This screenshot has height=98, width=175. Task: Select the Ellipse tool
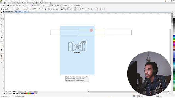[2, 32]
